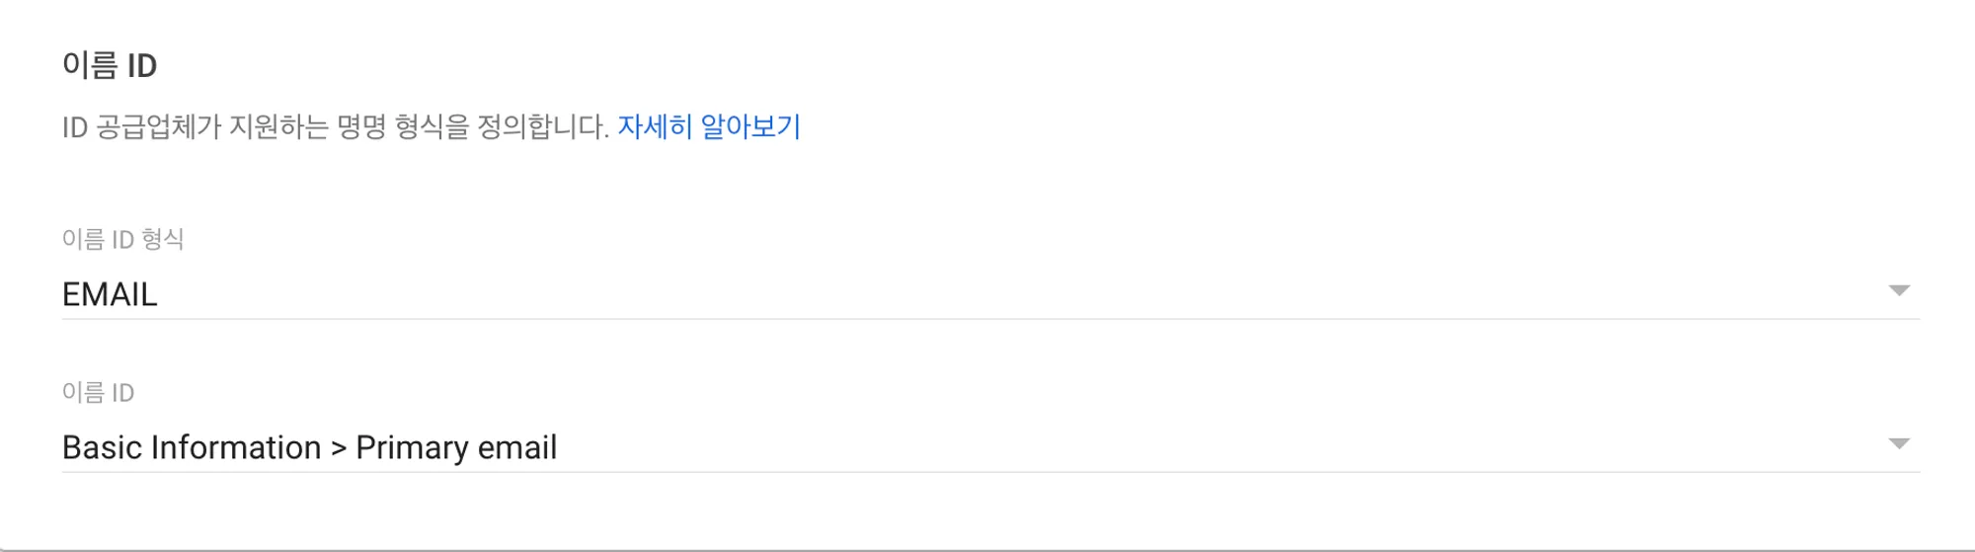
Task: Click the 이름 ID 형식 dropdown arrow
Action: [x=1898, y=290]
